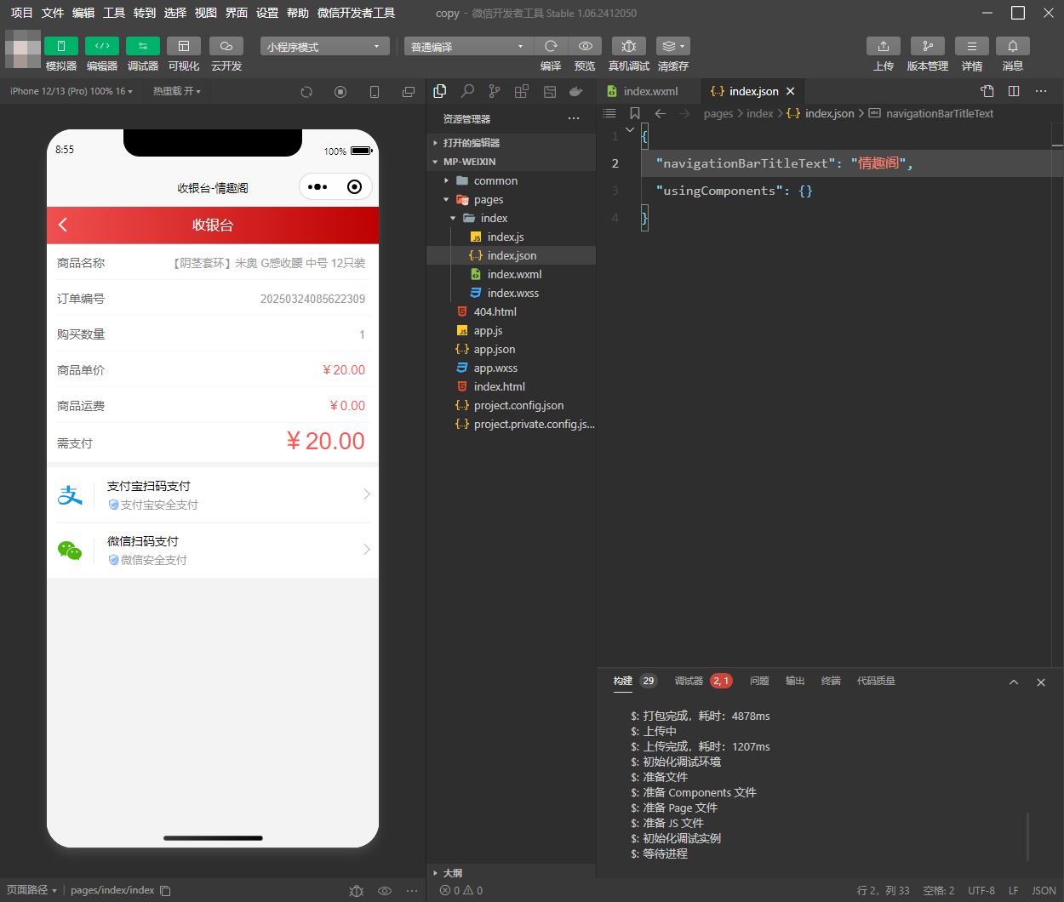Open Version Management icon

[927, 46]
